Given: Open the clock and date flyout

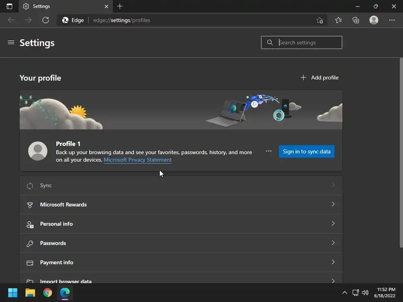Looking at the screenshot, I should pos(385,293).
